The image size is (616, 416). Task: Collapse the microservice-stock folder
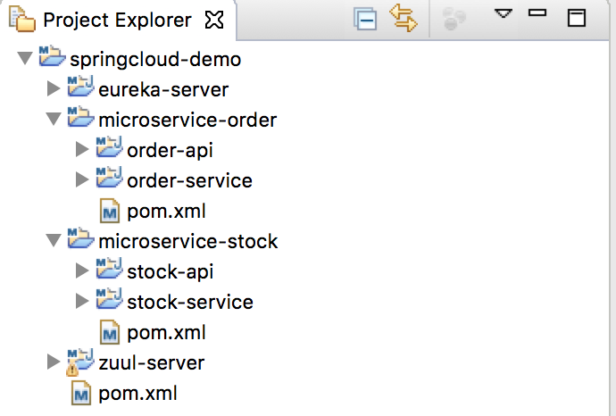point(54,241)
